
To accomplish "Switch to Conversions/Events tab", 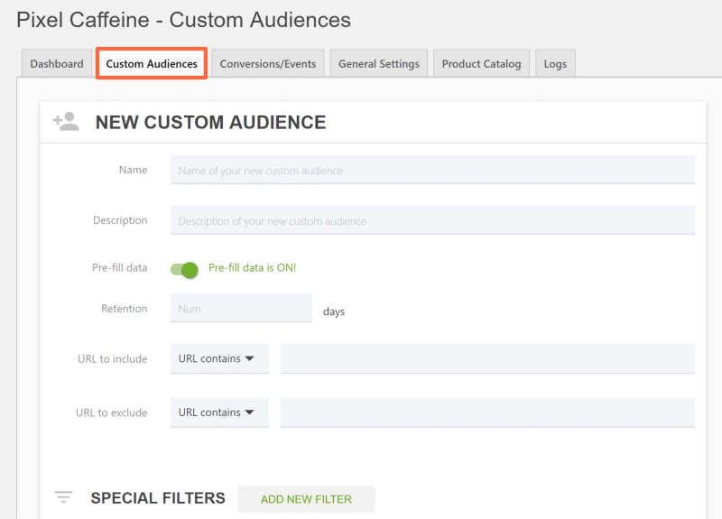I will click(x=267, y=63).
